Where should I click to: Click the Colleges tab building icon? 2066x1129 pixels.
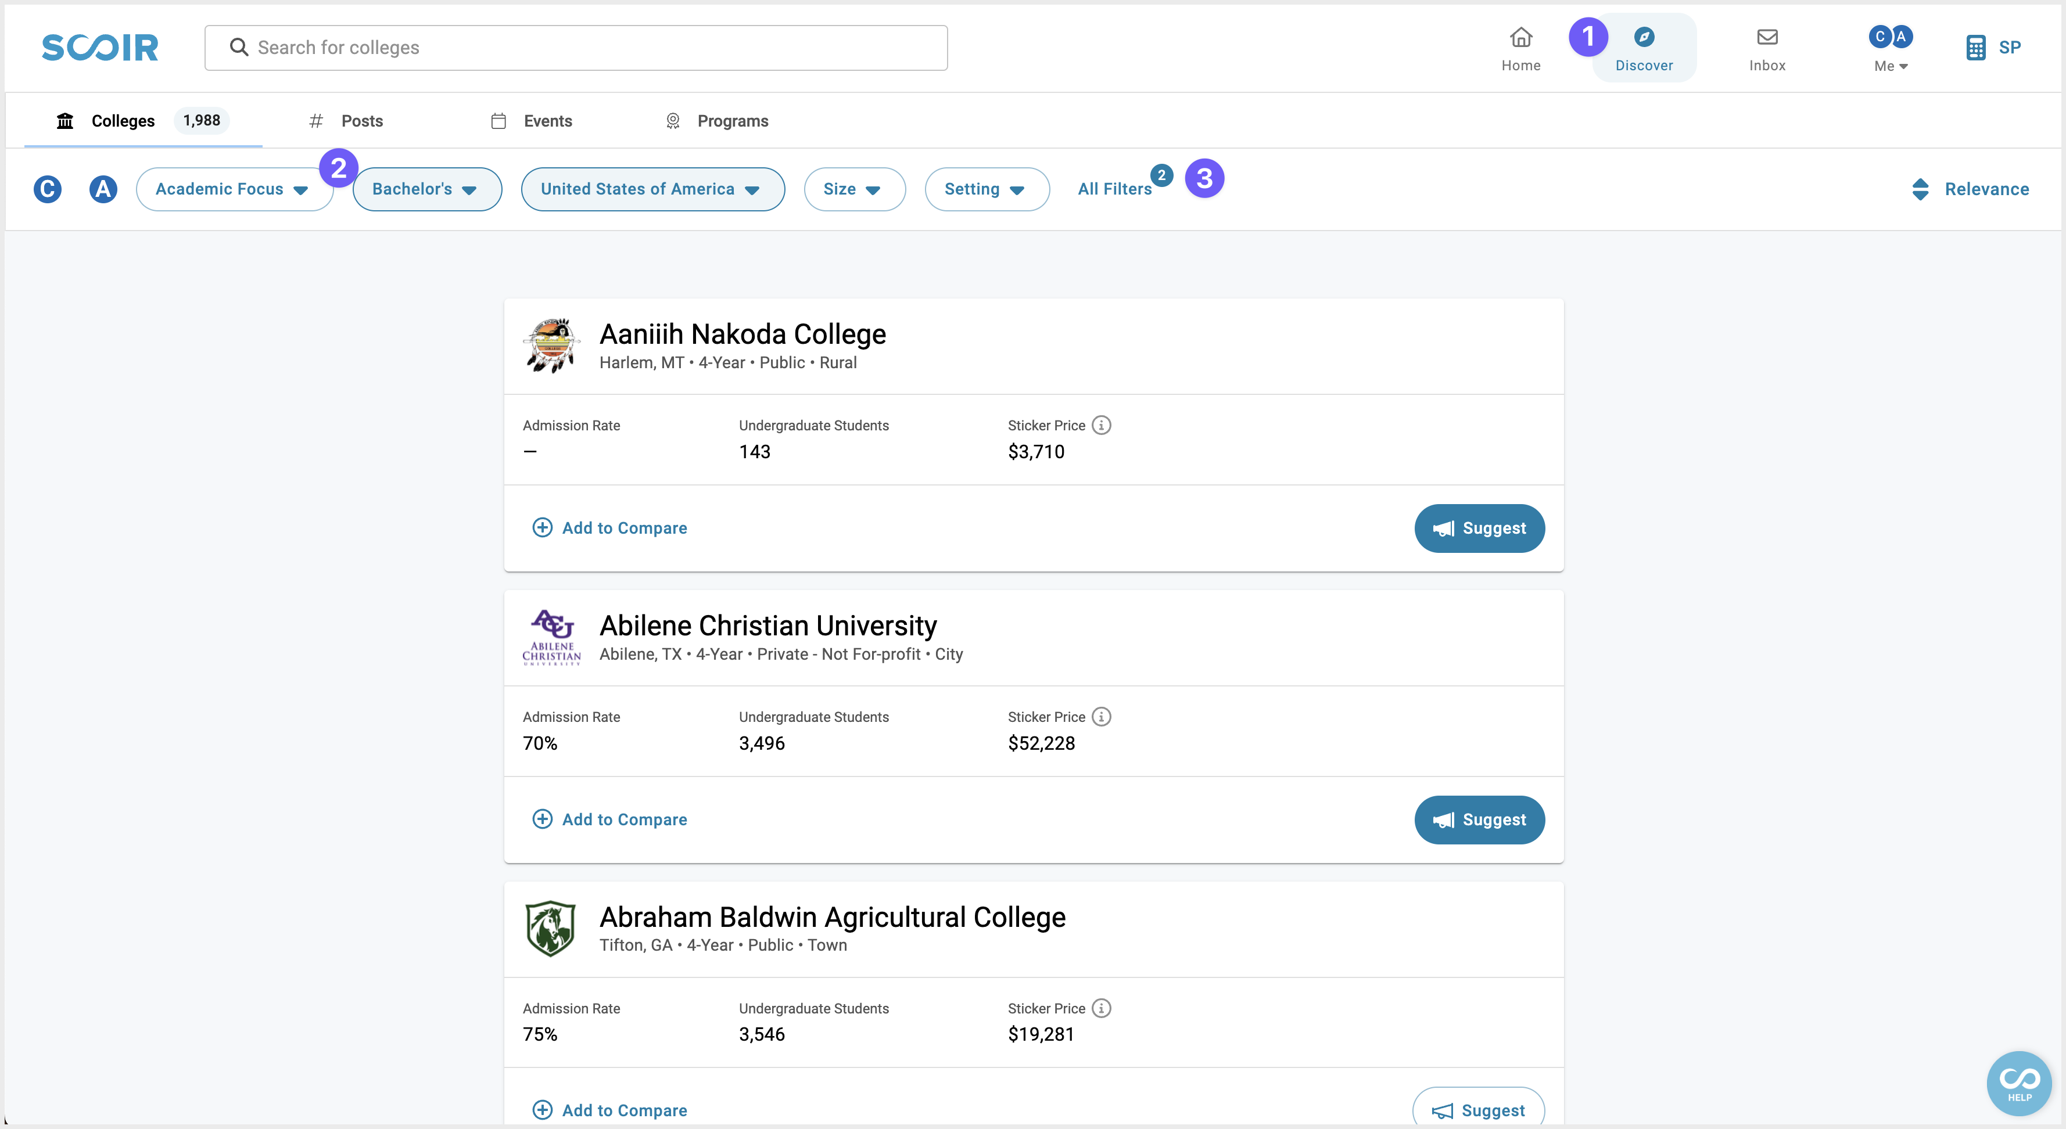click(x=65, y=120)
